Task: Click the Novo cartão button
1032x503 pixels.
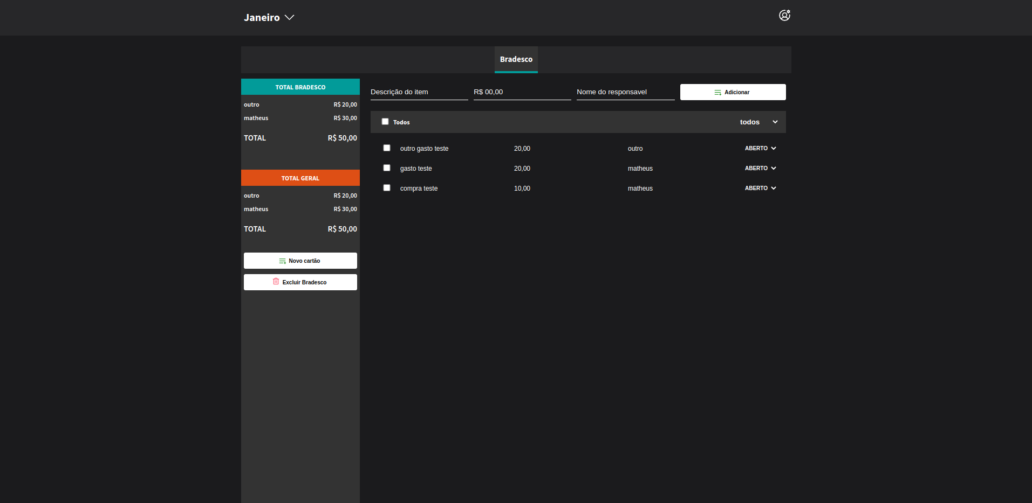Action: coord(300,261)
